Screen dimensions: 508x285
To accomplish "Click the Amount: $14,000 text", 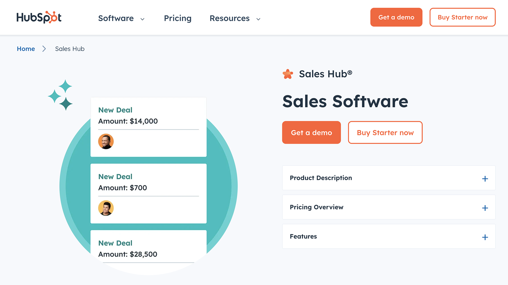I will (128, 121).
